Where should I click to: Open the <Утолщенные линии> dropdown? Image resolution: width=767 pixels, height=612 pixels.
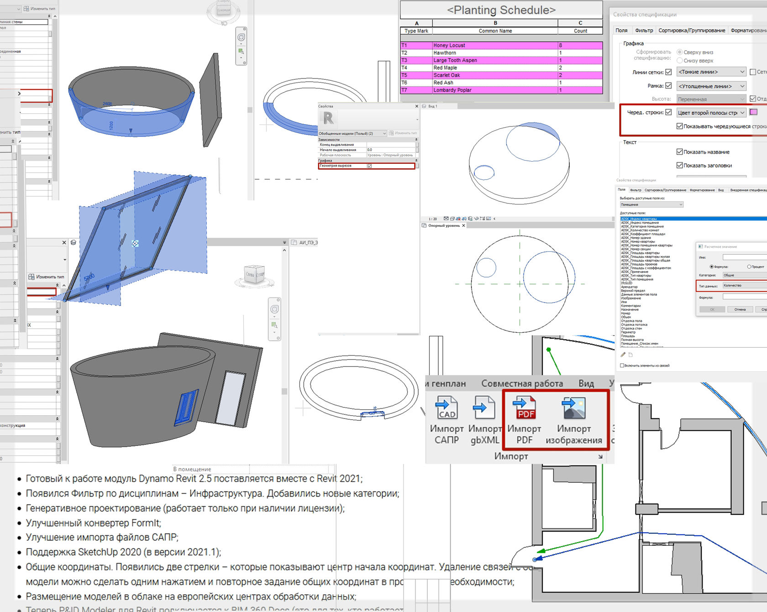coord(711,86)
